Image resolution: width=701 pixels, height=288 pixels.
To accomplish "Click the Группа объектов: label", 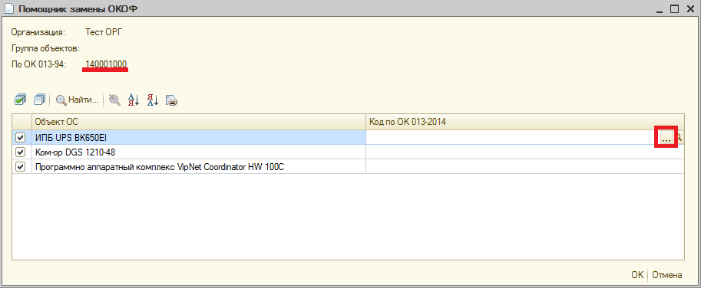I will [x=45, y=48].
